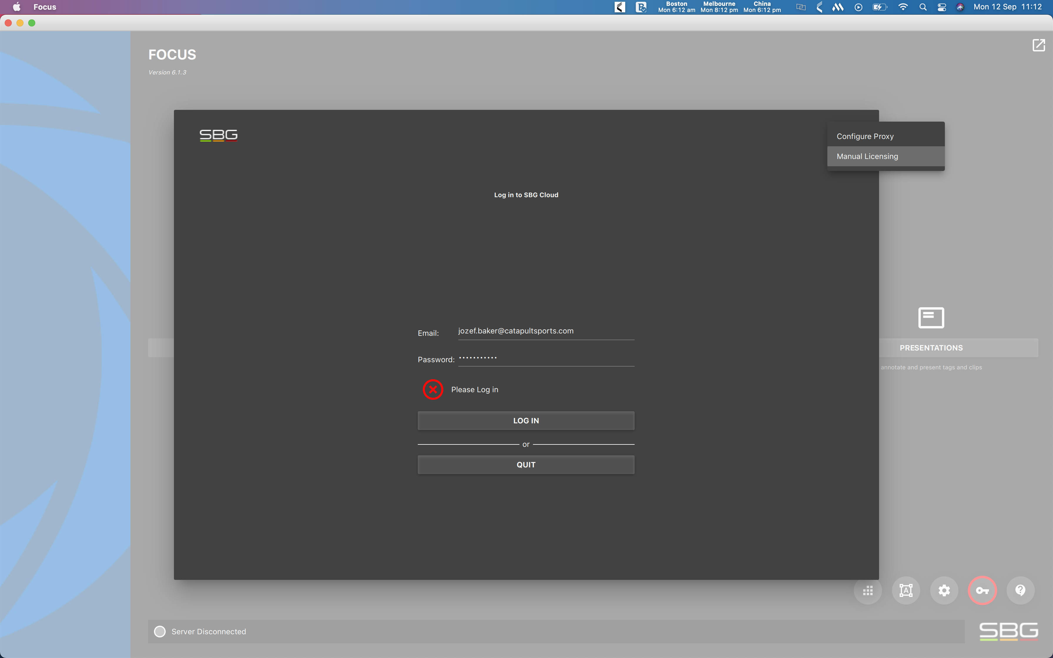
Task: Click the 'Log in to SBG Cloud' heading
Action: point(526,195)
